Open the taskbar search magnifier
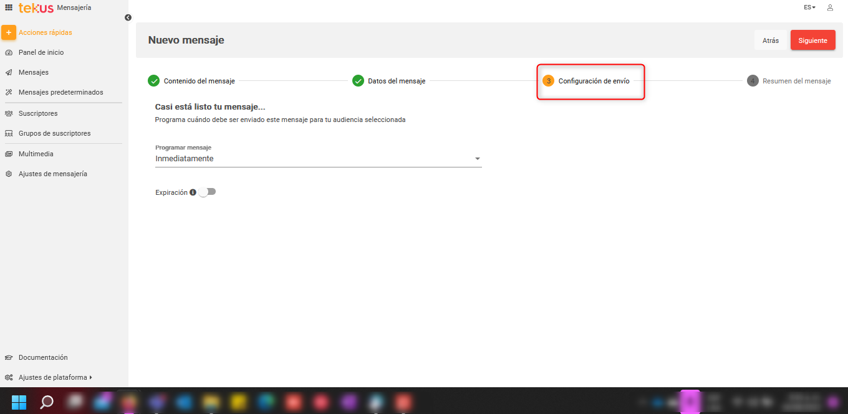Screen dimensions: 848x414 (x=47, y=402)
